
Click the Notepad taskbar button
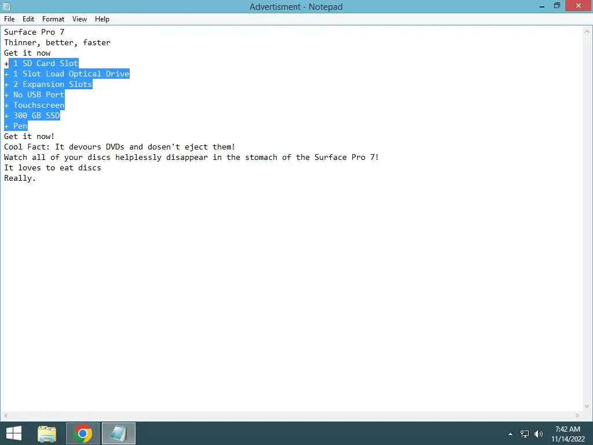[x=118, y=433]
